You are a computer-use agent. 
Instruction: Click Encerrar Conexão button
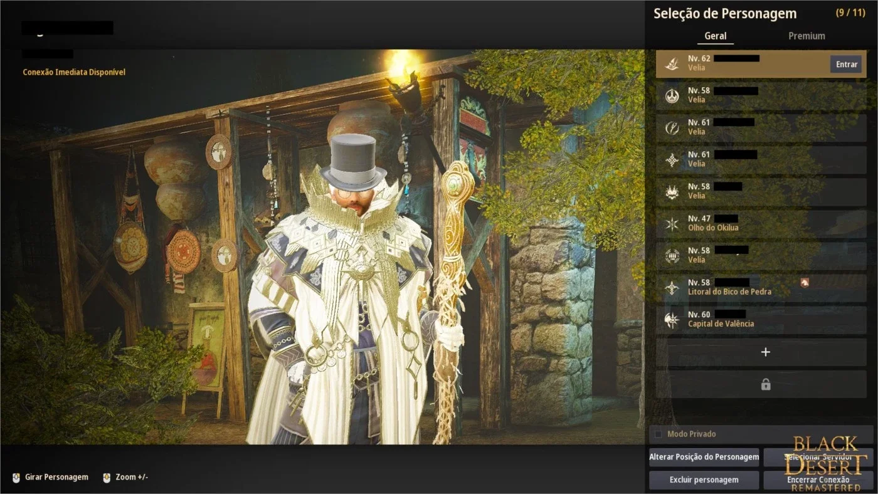click(818, 480)
